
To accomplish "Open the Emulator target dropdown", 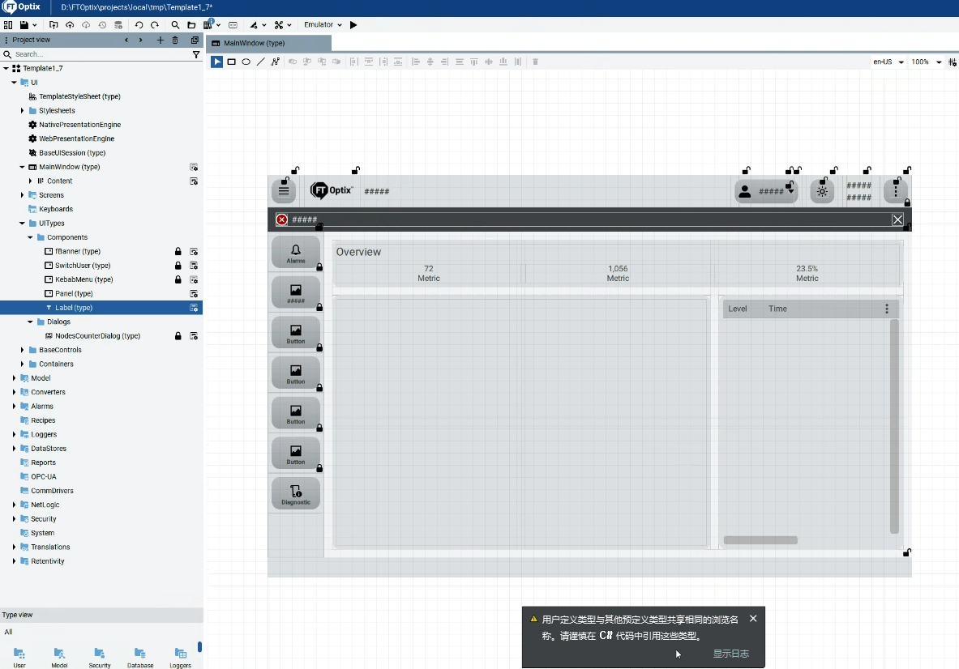I will click(323, 25).
